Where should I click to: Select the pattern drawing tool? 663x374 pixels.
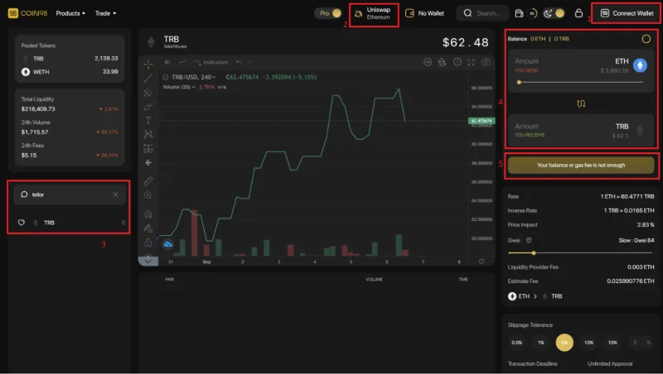[x=148, y=134]
